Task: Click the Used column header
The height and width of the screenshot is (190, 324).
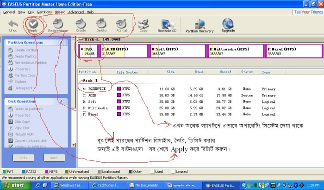Action: tap(190, 72)
